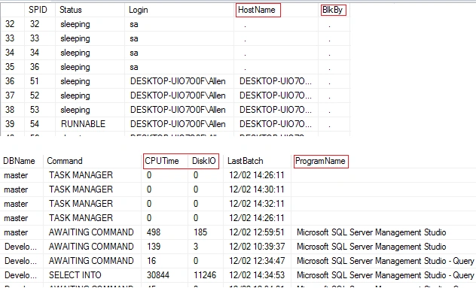
Task: Click the HostName column header
Action: click(257, 10)
